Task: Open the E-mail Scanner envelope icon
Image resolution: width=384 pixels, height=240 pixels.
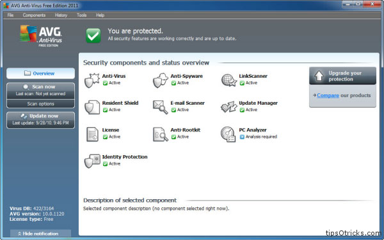Action: pos(160,107)
